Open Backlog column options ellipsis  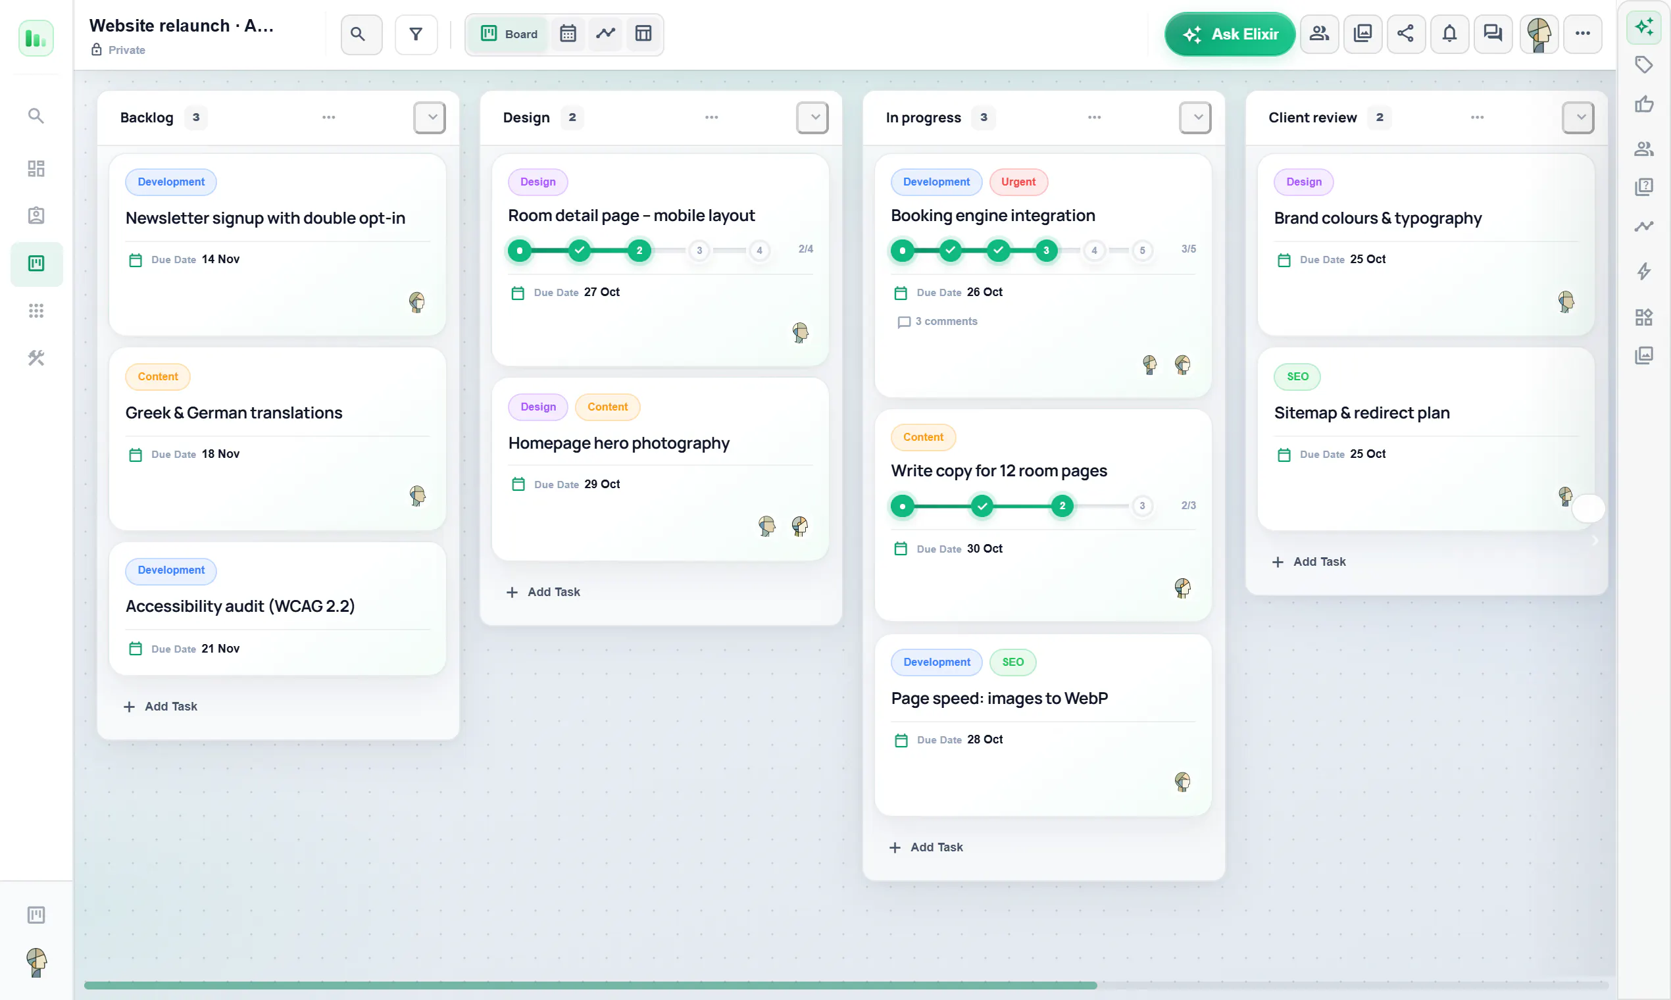tap(329, 117)
